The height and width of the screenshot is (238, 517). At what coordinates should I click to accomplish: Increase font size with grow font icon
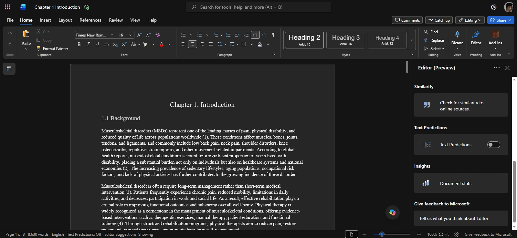[x=139, y=35]
